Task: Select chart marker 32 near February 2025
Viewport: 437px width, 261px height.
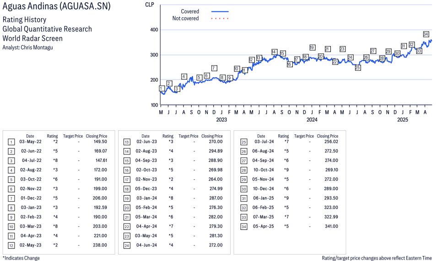Action: 411,45
